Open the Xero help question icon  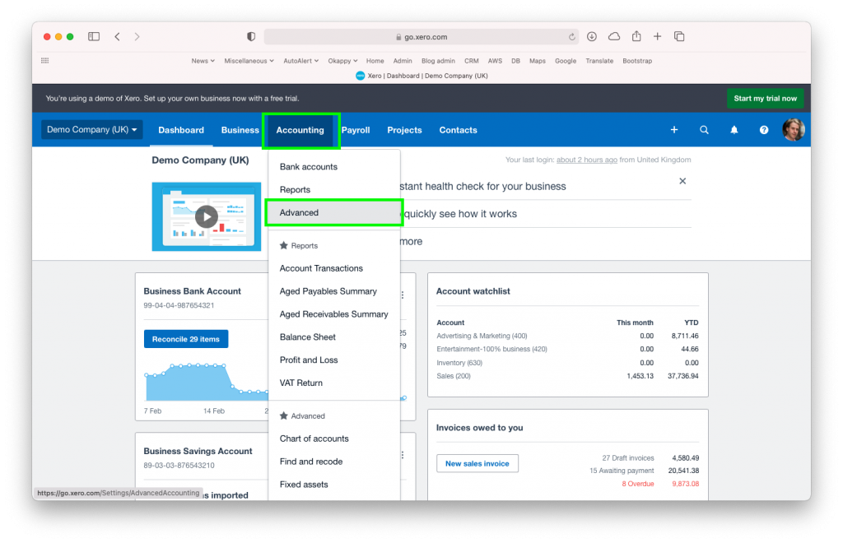763,130
